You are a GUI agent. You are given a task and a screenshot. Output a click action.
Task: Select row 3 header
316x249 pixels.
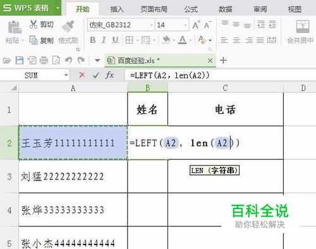pos(9,176)
